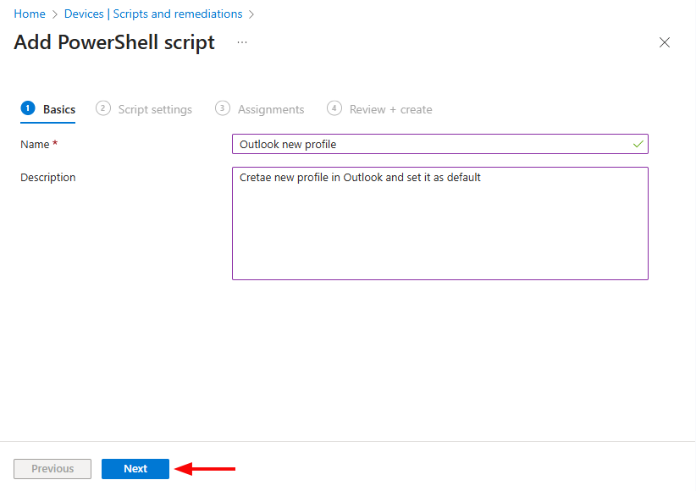
Task: Open the ellipsis more options menu
Action: (242, 42)
